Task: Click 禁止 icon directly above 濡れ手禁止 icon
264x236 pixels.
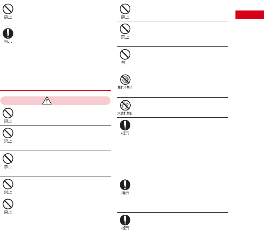Action: coord(125,54)
